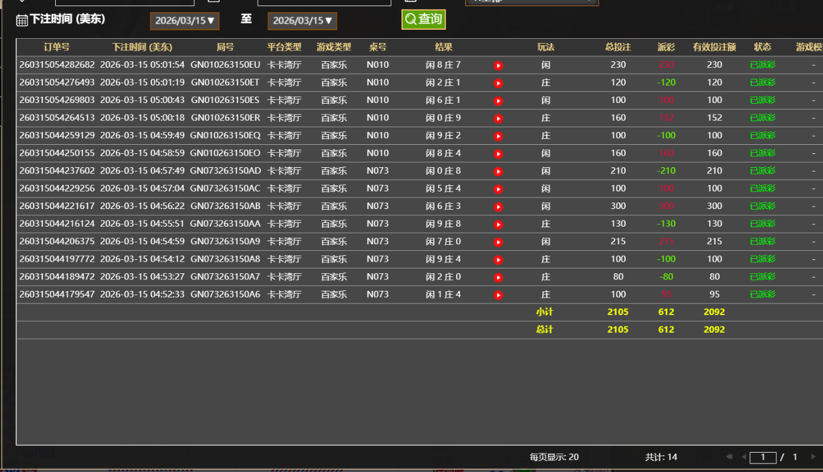Play the video replay for order 260315044237602
Viewport: 823px width, 472px height.
pos(497,171)
